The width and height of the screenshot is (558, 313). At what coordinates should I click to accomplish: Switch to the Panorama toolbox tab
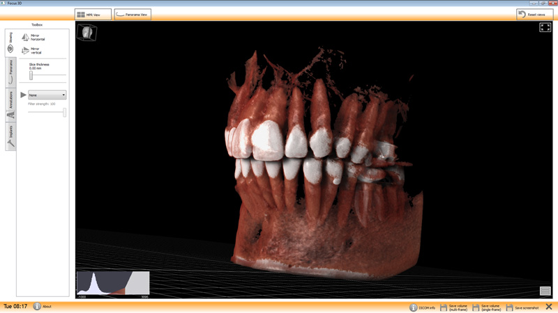tap(10, 70)
